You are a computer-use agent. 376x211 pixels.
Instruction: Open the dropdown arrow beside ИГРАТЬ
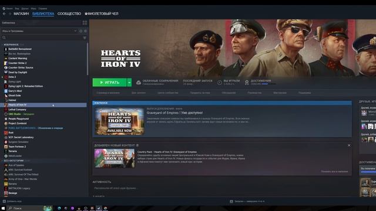click(129, 82)
